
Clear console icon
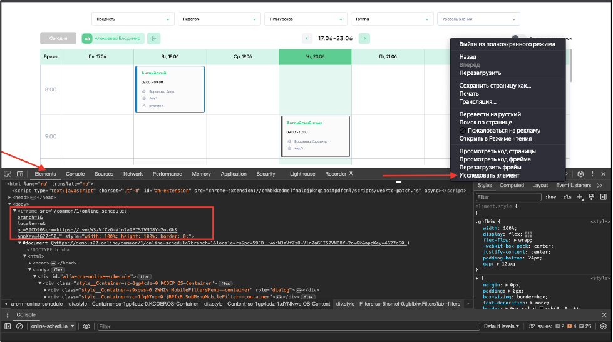point(19,326)
